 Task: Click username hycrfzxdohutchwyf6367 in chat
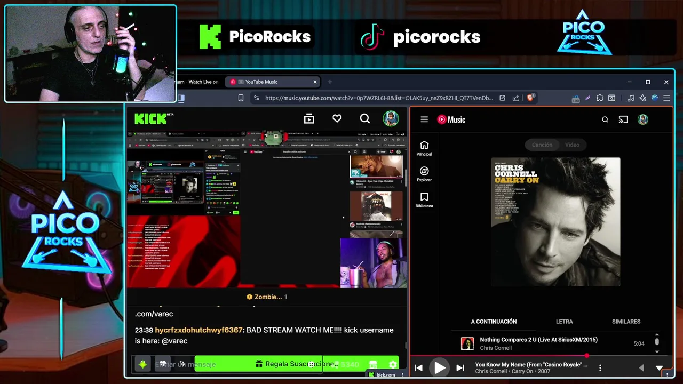point(198,330)
